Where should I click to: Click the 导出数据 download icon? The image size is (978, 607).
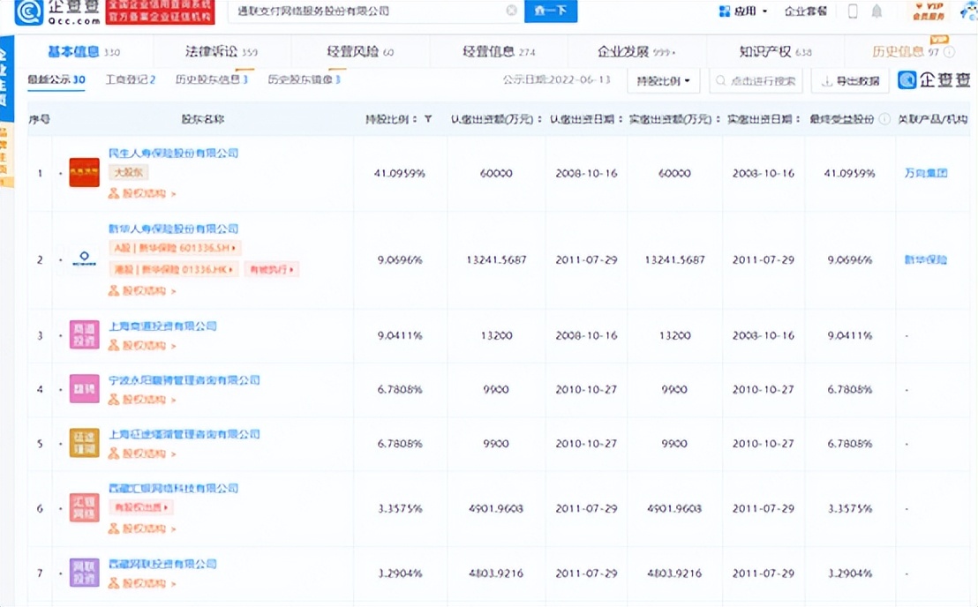828,80
